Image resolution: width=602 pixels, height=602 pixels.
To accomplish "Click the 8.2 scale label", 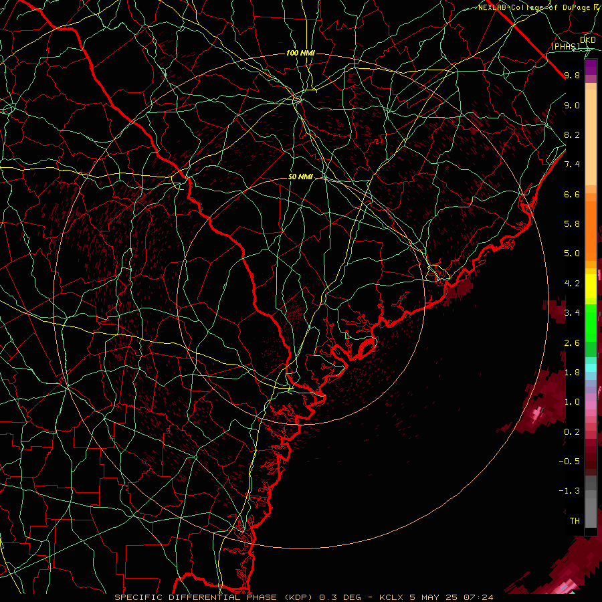I will click(x=572, y=134).
